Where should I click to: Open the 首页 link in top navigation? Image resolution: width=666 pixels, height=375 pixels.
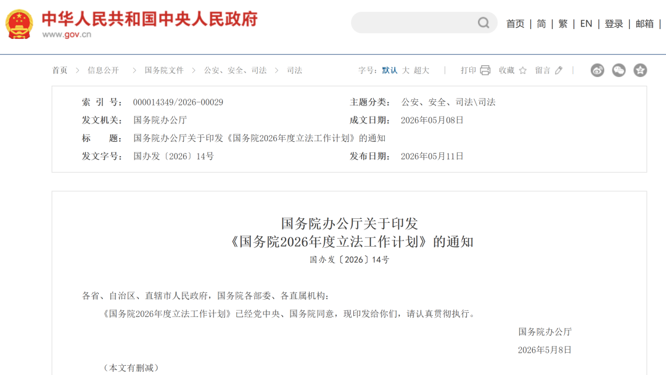click(x=515, y=24)
